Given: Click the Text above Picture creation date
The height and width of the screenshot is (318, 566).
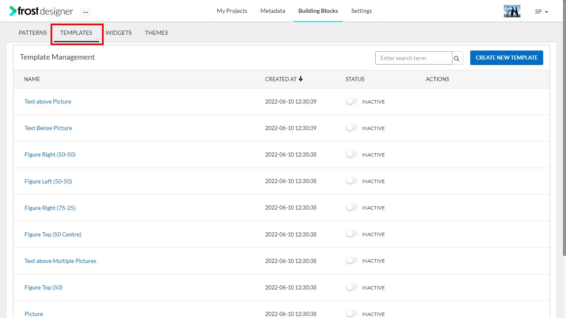Looking at the screenshot, I should pyautogui.click(x=291, y=101).
